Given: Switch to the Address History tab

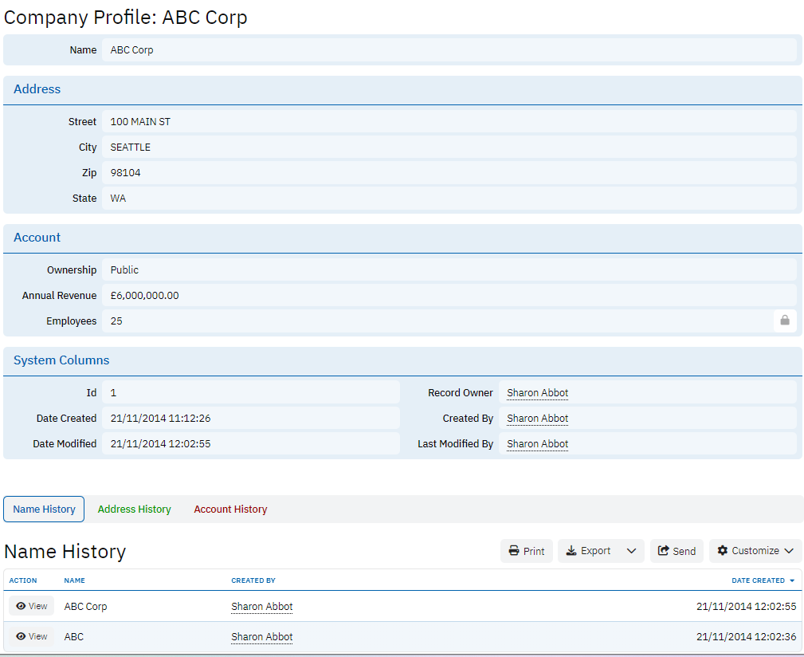Looking at the screenshot, I should click(x=134, y=509).
